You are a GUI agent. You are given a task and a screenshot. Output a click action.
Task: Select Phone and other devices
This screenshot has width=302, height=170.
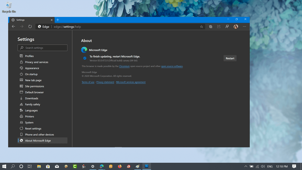click(42, 134)
